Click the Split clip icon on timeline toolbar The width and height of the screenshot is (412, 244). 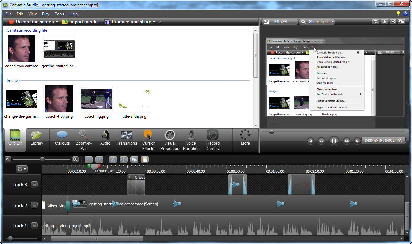click(x=123, y=159)
